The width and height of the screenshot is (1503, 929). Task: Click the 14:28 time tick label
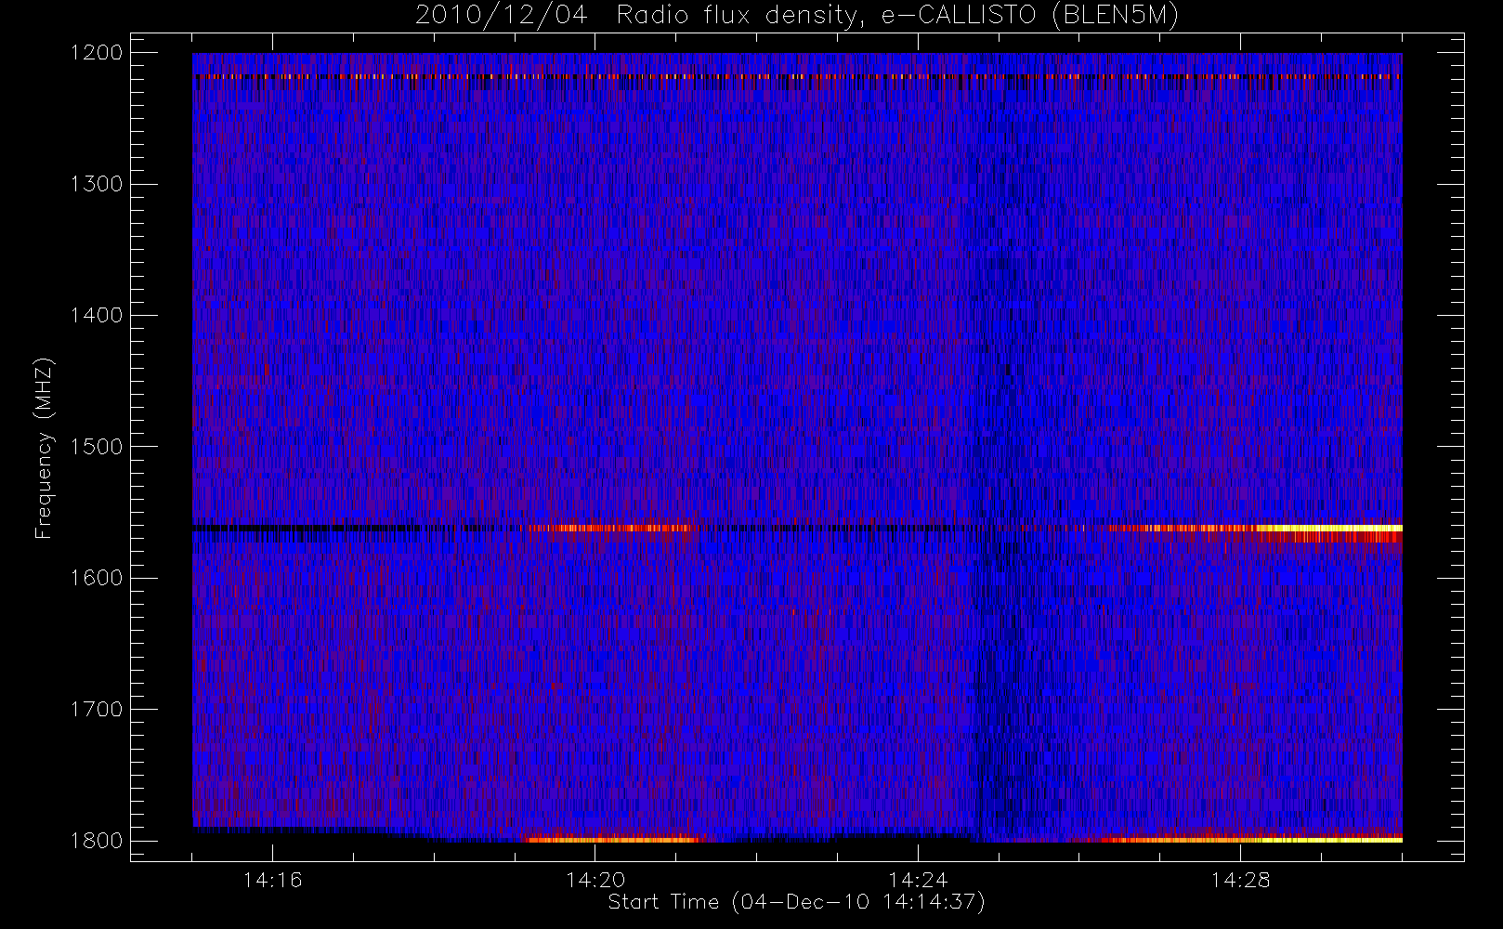1240,880
